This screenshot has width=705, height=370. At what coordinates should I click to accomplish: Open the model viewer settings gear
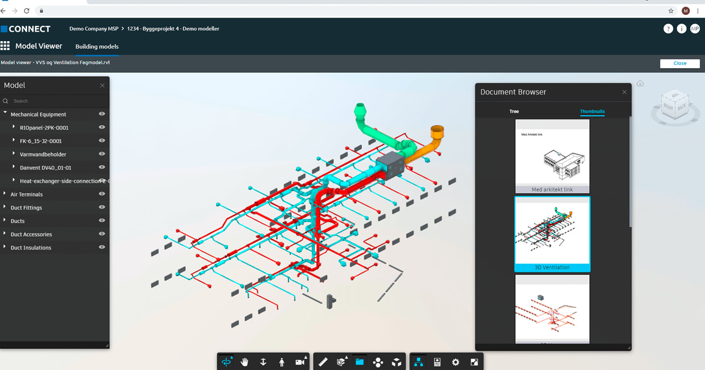click(455, 362)
